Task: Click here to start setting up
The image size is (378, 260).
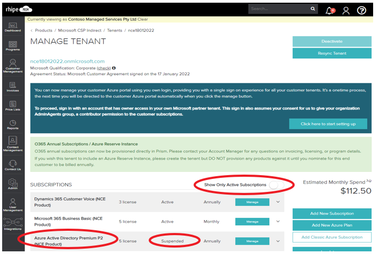Action: [x=328, y=124]
